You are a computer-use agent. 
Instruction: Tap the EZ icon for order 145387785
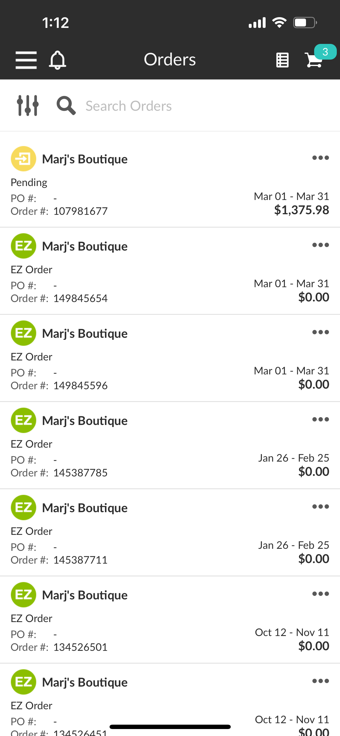pos(24,420)
